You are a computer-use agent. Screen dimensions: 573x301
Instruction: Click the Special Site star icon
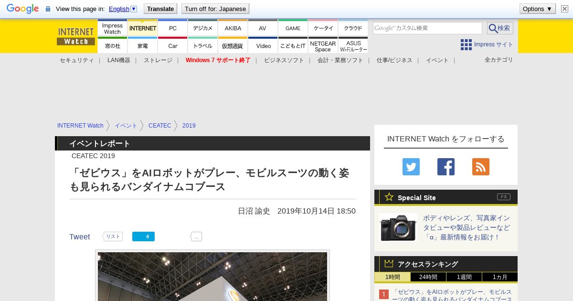389,197
